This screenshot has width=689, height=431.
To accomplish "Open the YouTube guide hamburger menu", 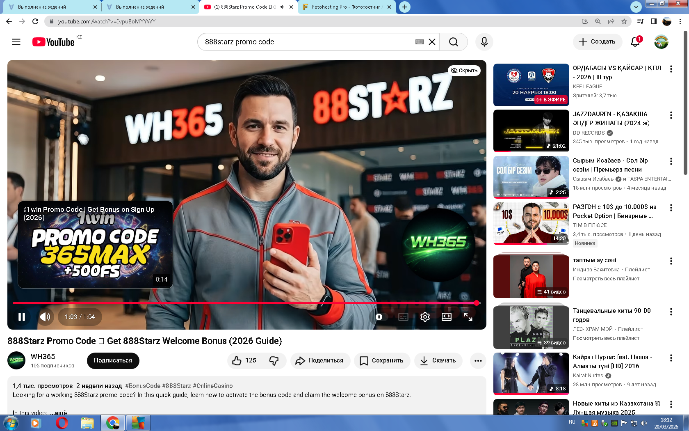I will pyautogui.click(x=16, y=42).
